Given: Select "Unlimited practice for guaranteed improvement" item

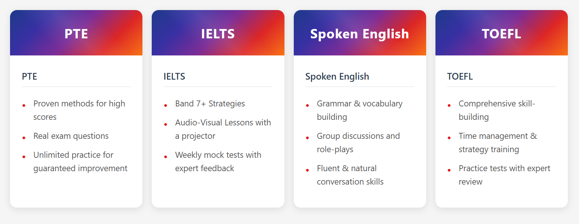Looking at the screenshot, I should (x=80, y=161).
